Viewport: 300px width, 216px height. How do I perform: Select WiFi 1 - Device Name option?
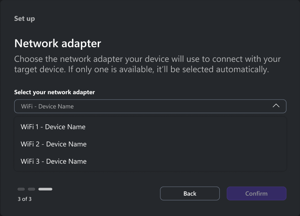pyautogui.click(x=53, y=127)
